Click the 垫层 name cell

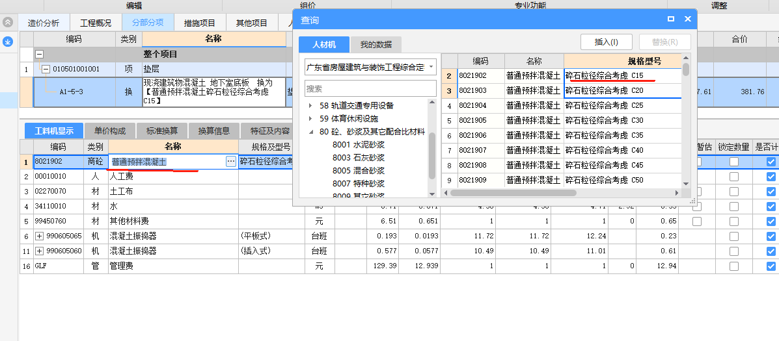(213, 69)
